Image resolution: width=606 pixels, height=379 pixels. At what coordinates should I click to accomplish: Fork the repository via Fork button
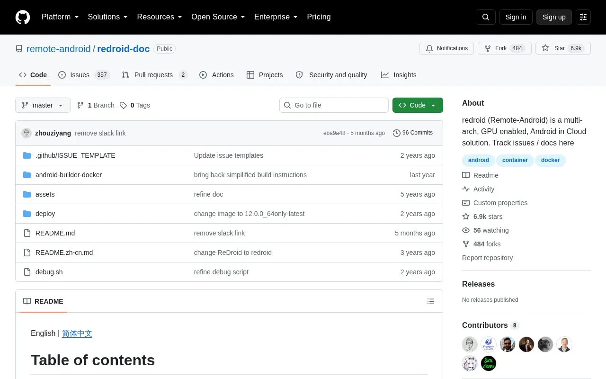point(505,48)
